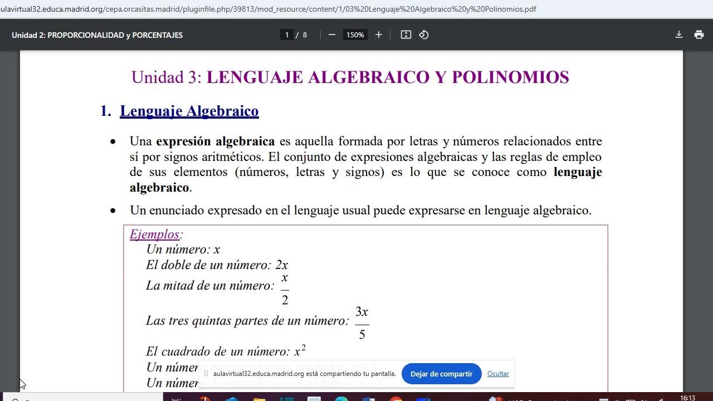Click the drag handle on sharing bar
713x401 pixels.
pos(206,374)
